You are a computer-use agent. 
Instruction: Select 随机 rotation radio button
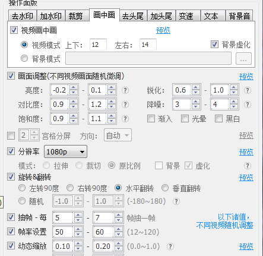tap(22, 201)
